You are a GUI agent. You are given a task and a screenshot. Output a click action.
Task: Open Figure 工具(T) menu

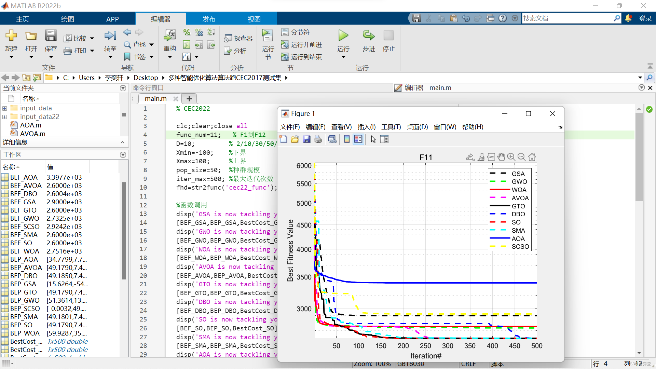pos(391,127)
